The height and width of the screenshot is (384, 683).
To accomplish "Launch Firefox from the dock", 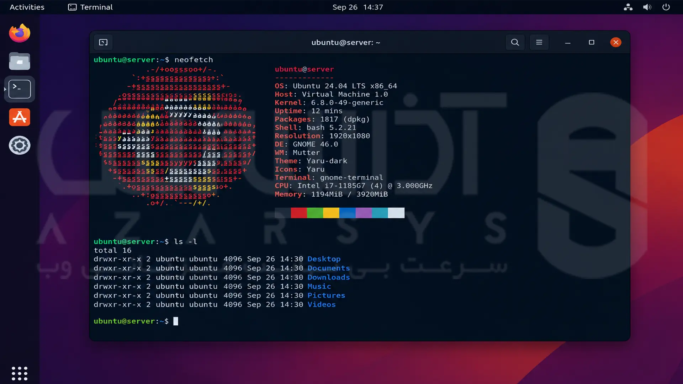I will [x=20, y=33].
